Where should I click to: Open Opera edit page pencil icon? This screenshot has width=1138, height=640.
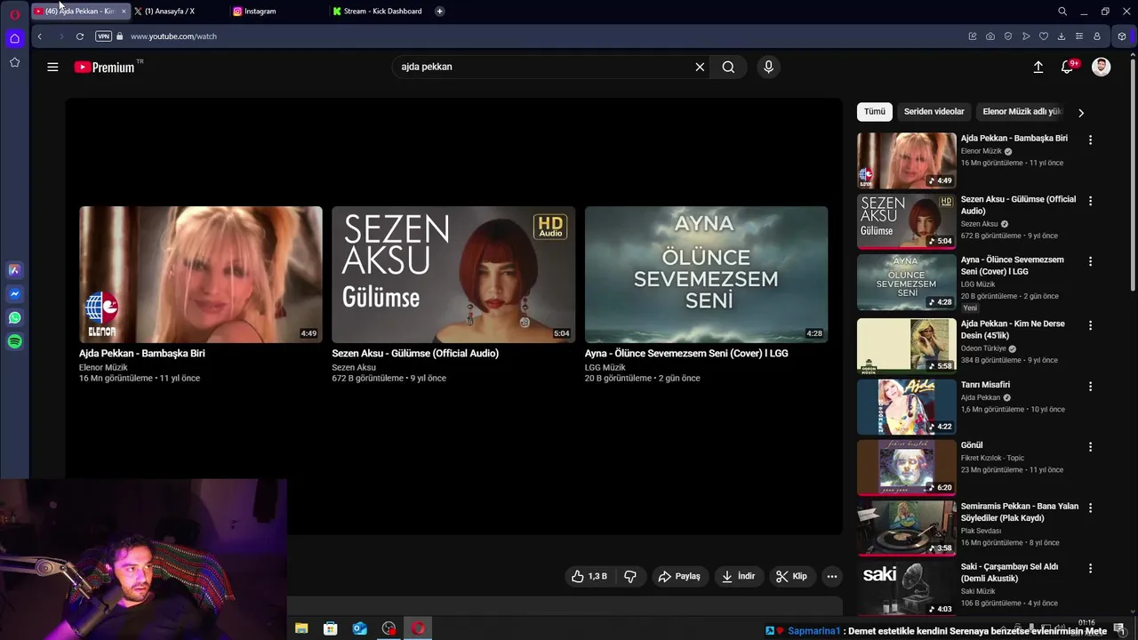973,36
